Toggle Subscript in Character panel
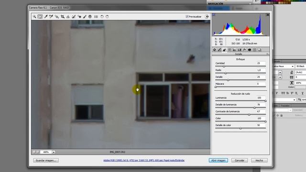The height and width of the screenshot is (172, 306). click(x=296, y=94)
